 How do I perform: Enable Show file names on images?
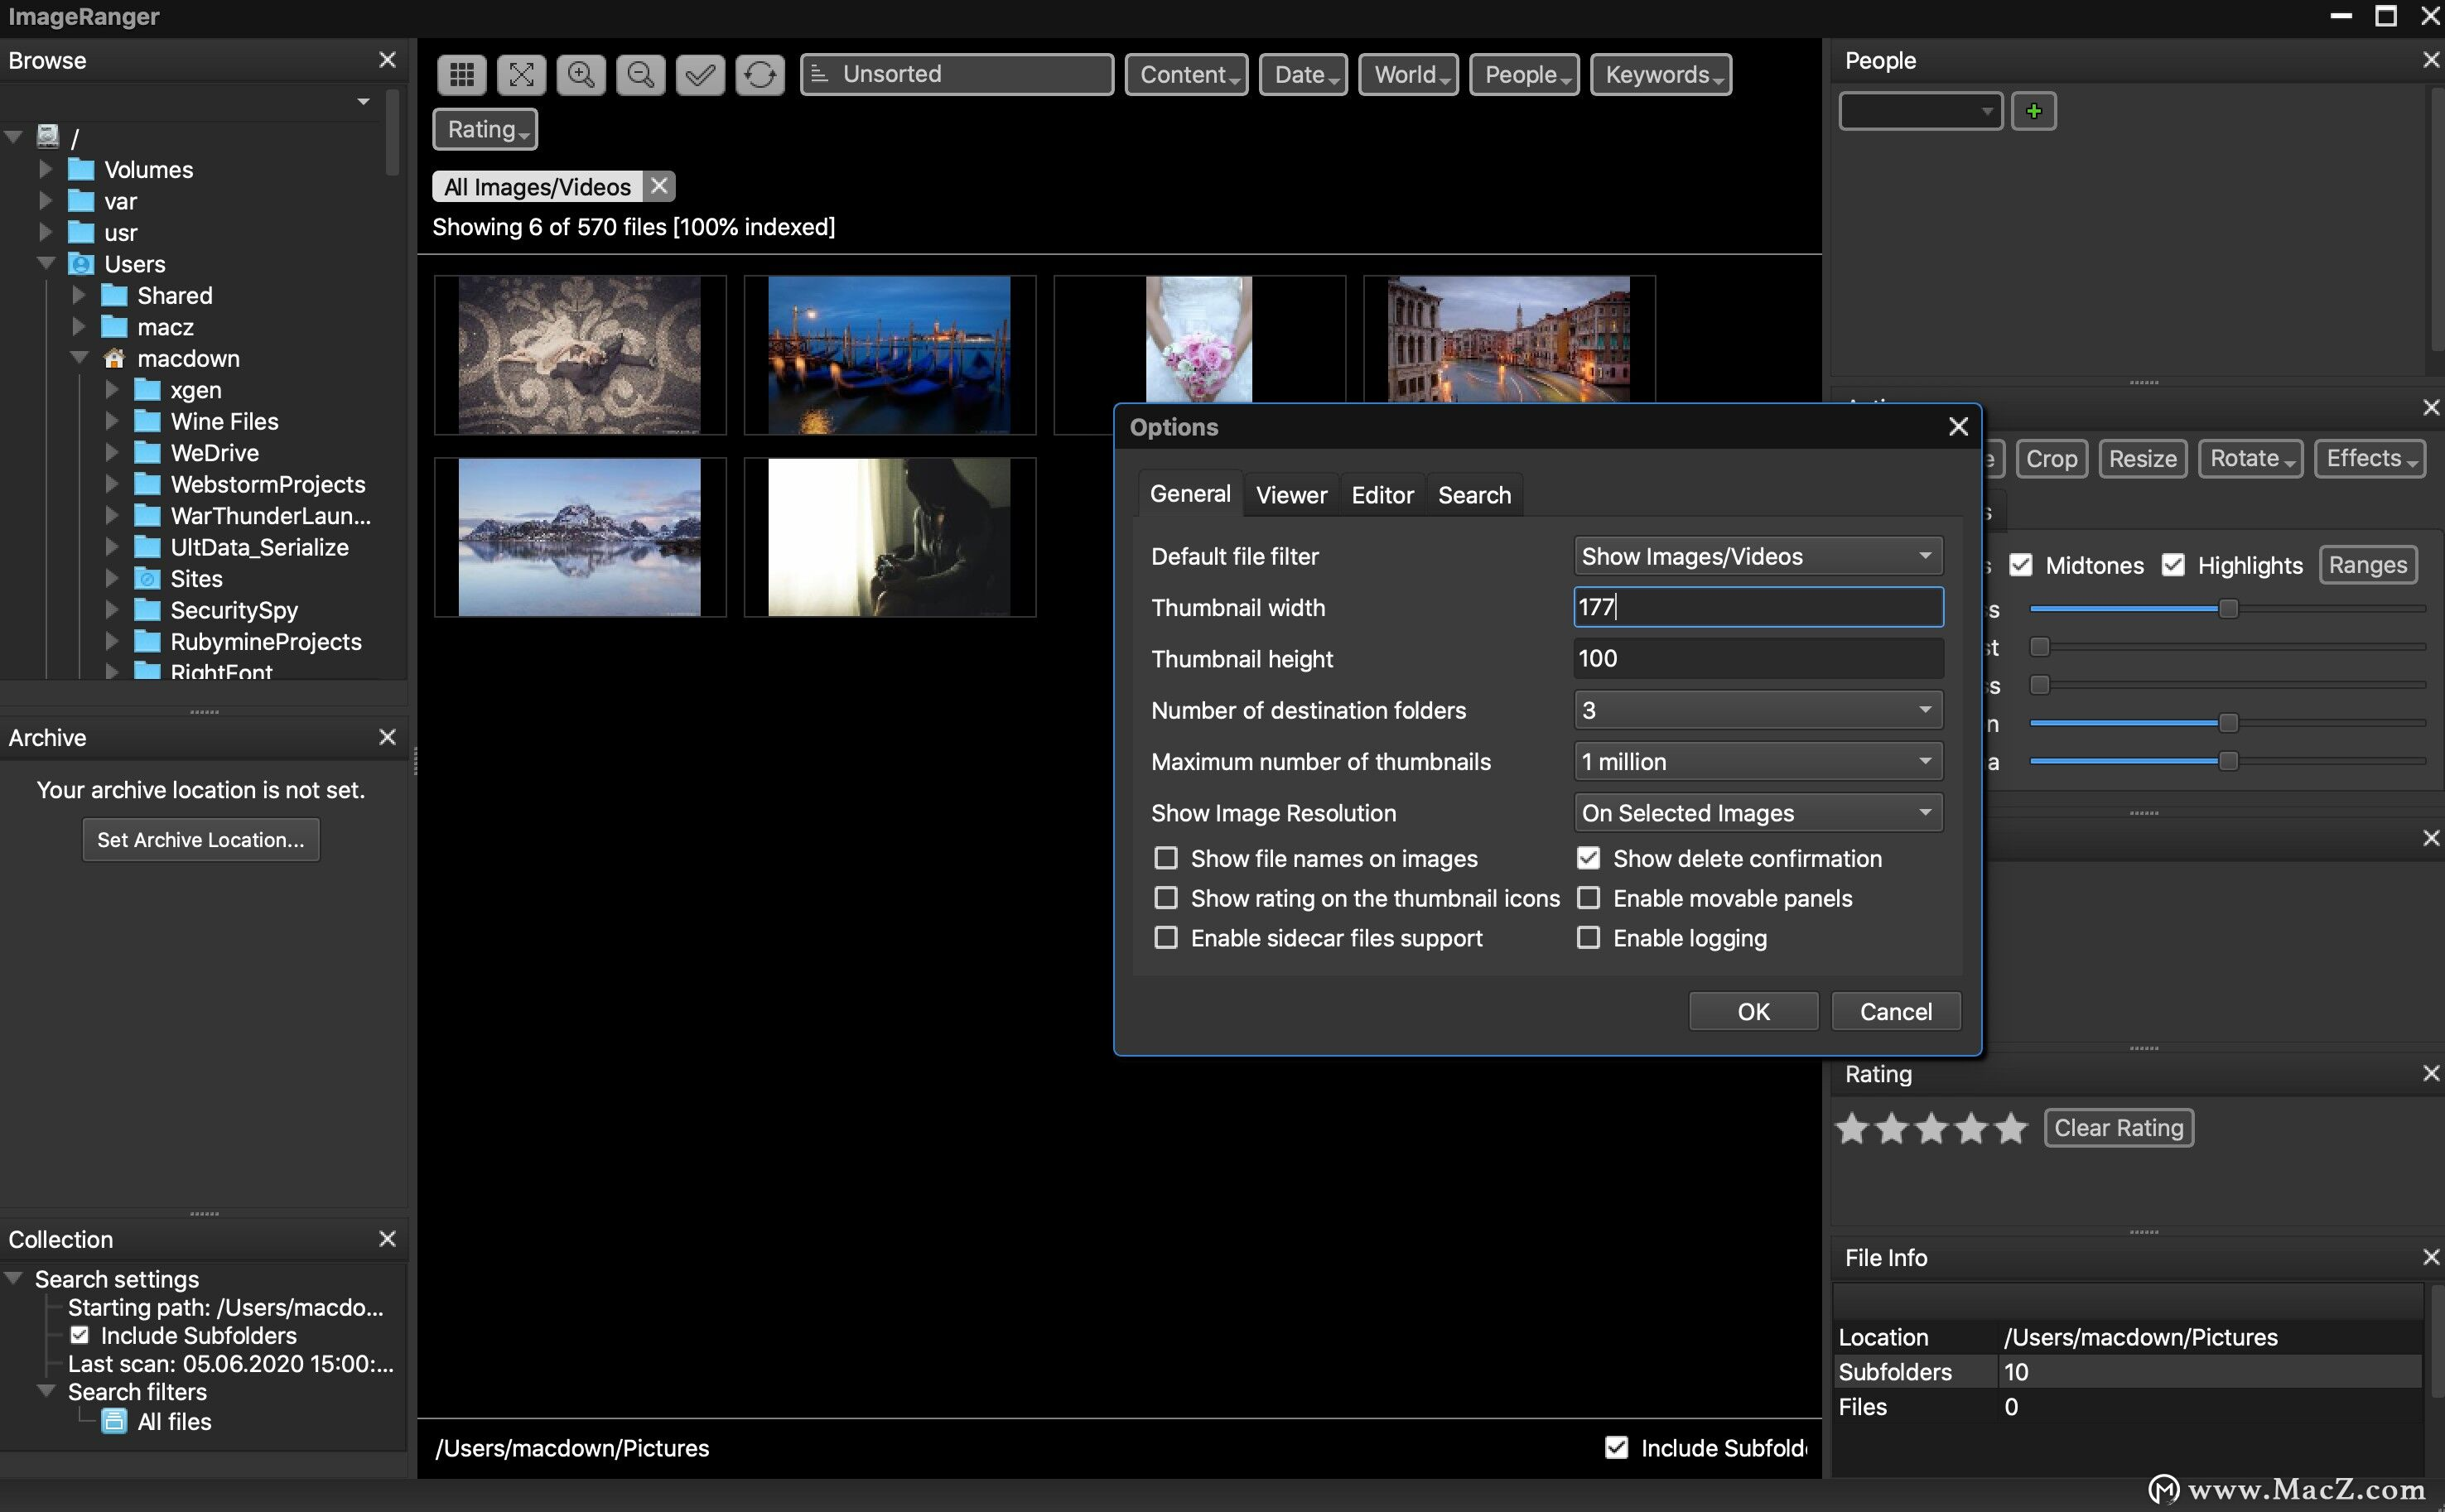(1166, 858)
